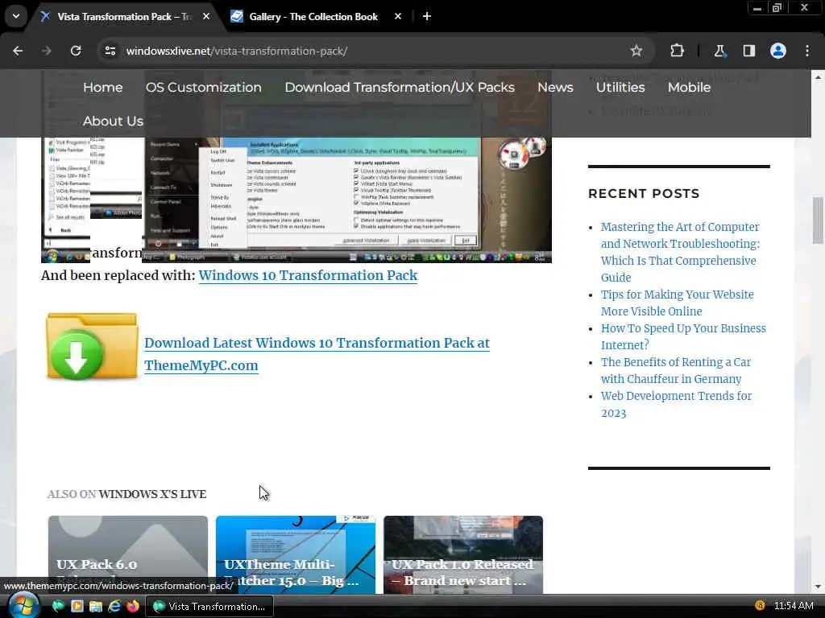This screenshot has height=618, width=825.
Task: Click the RECENT POSTS heading
Action: coord(644,193)
